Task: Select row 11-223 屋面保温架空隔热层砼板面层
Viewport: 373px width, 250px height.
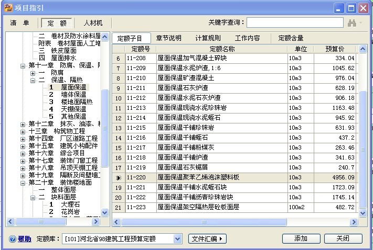Action: (x=235, y=207)
